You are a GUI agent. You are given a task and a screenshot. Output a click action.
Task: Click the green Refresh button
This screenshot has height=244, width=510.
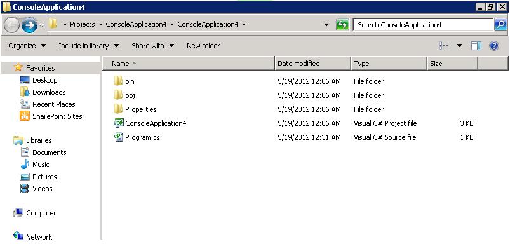[342, 25]
